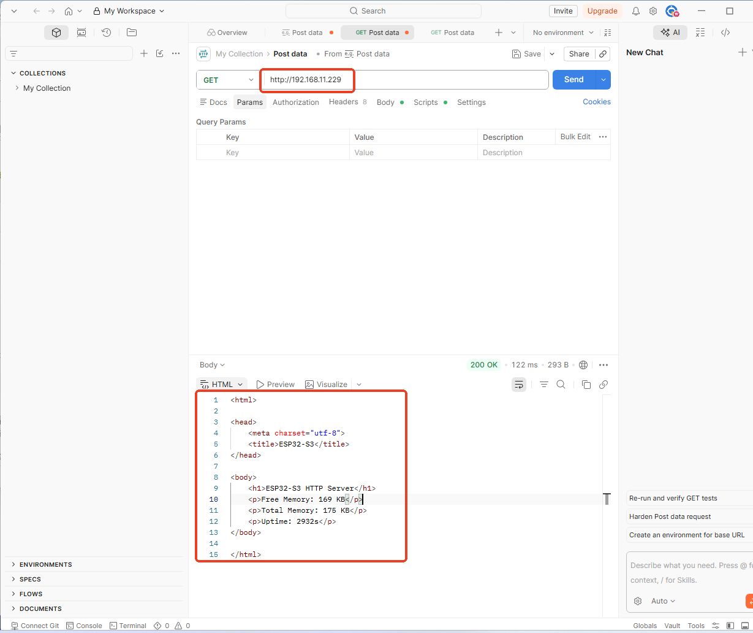Search the response with magnifier icon

pyautogui.click(x=561, y=385)
